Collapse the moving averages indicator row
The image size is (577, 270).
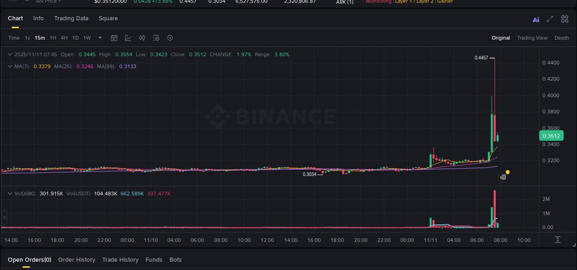[9, 66]
